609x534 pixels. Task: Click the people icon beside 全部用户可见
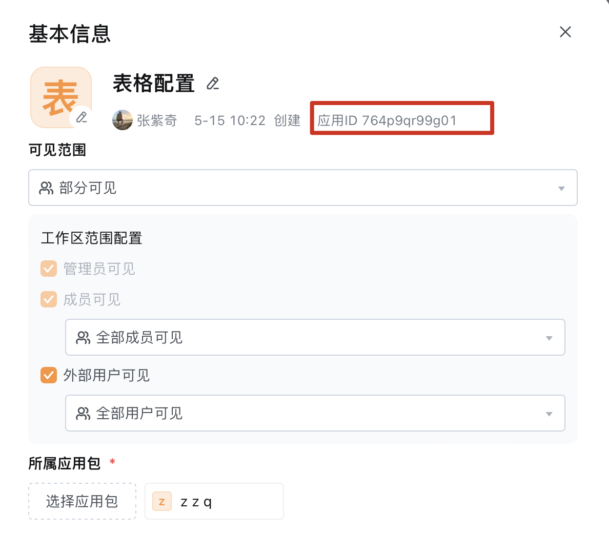(83, 413)
